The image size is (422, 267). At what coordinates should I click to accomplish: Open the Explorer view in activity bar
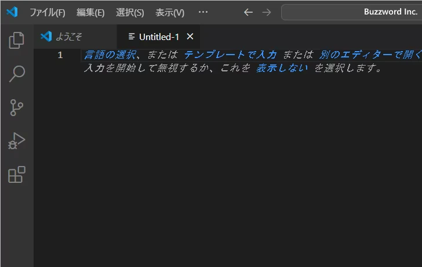[x=17, y=41]
